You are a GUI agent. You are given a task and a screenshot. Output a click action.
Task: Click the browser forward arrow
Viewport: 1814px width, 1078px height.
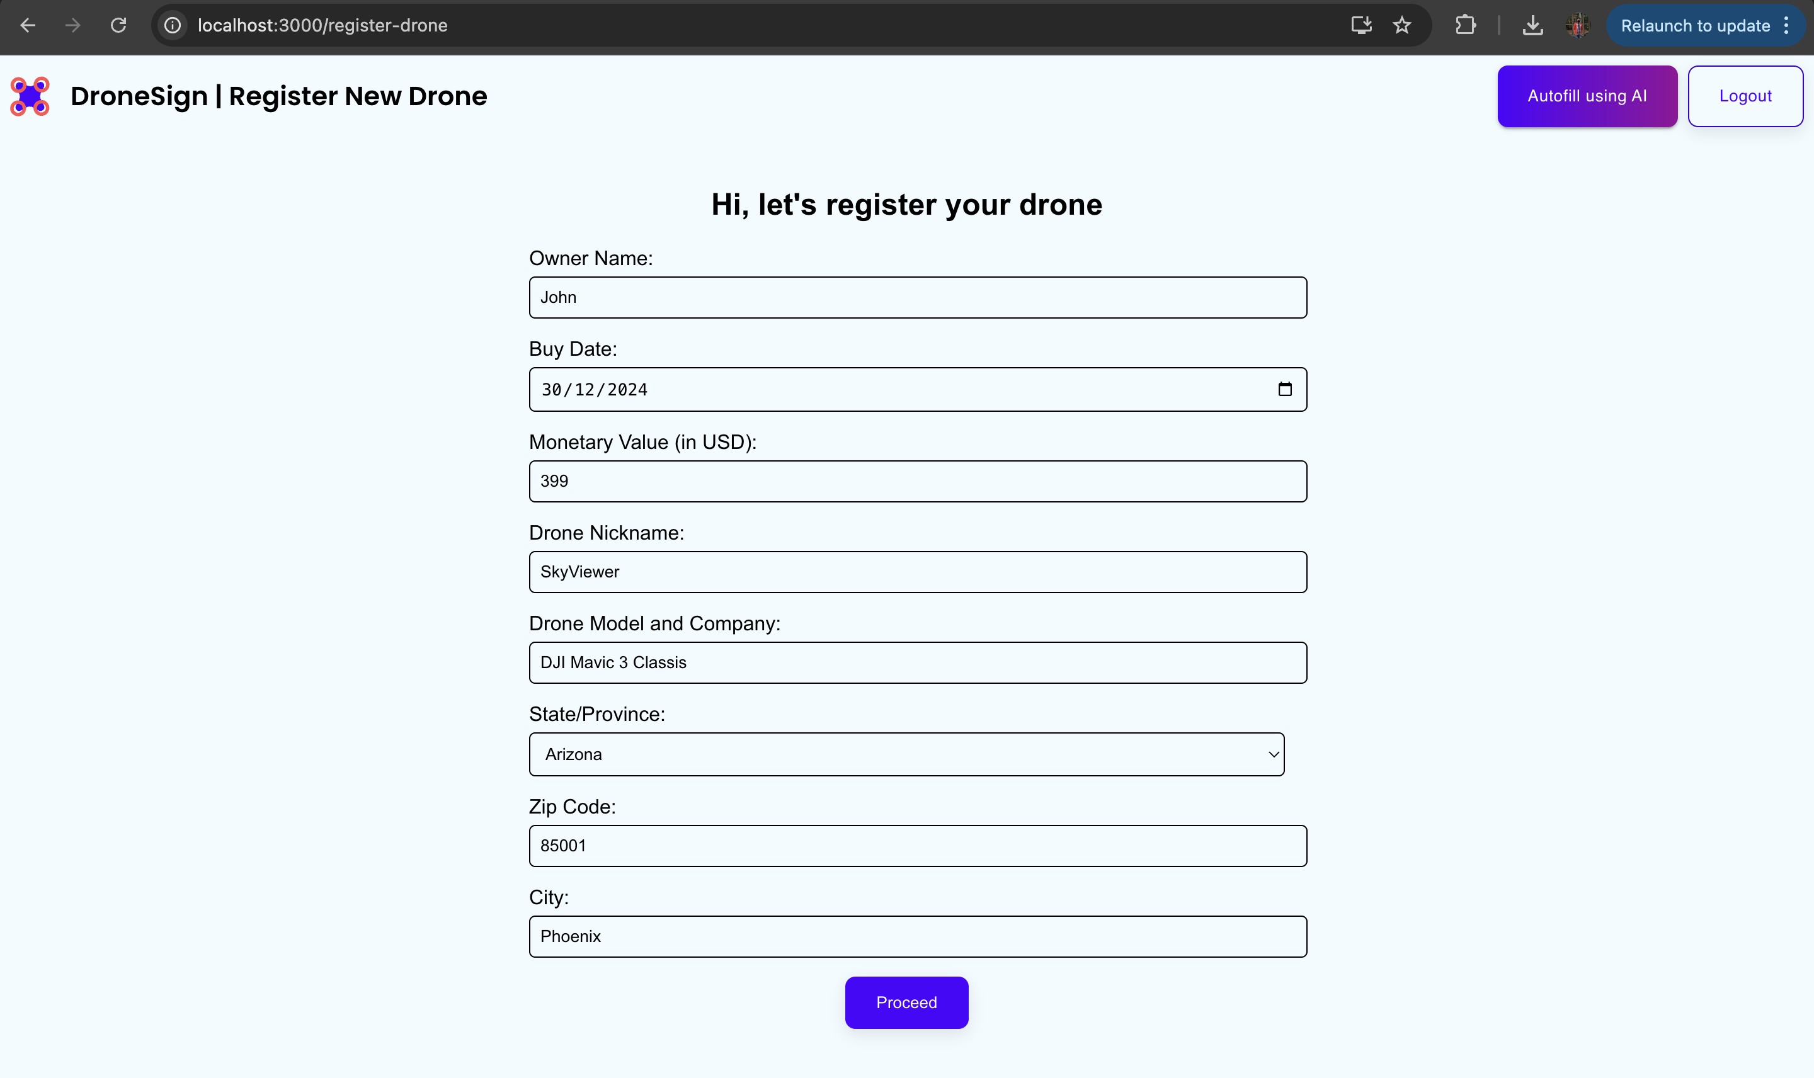[x=72, y=25]
